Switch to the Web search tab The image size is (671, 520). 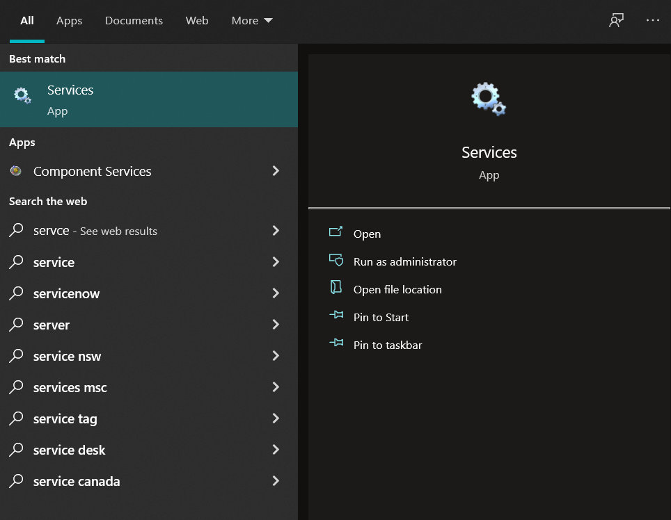197,21
